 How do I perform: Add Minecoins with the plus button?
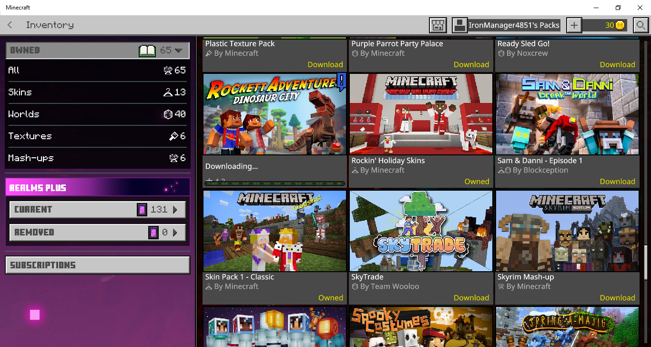point(574,25)
